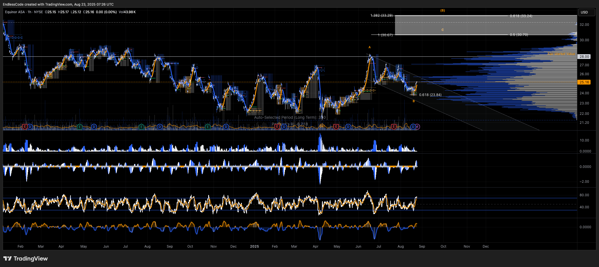Image resolution: width=599 pixels, height=267 pixels.
Task: Click the TradingView logo
Action: (26, 259)
